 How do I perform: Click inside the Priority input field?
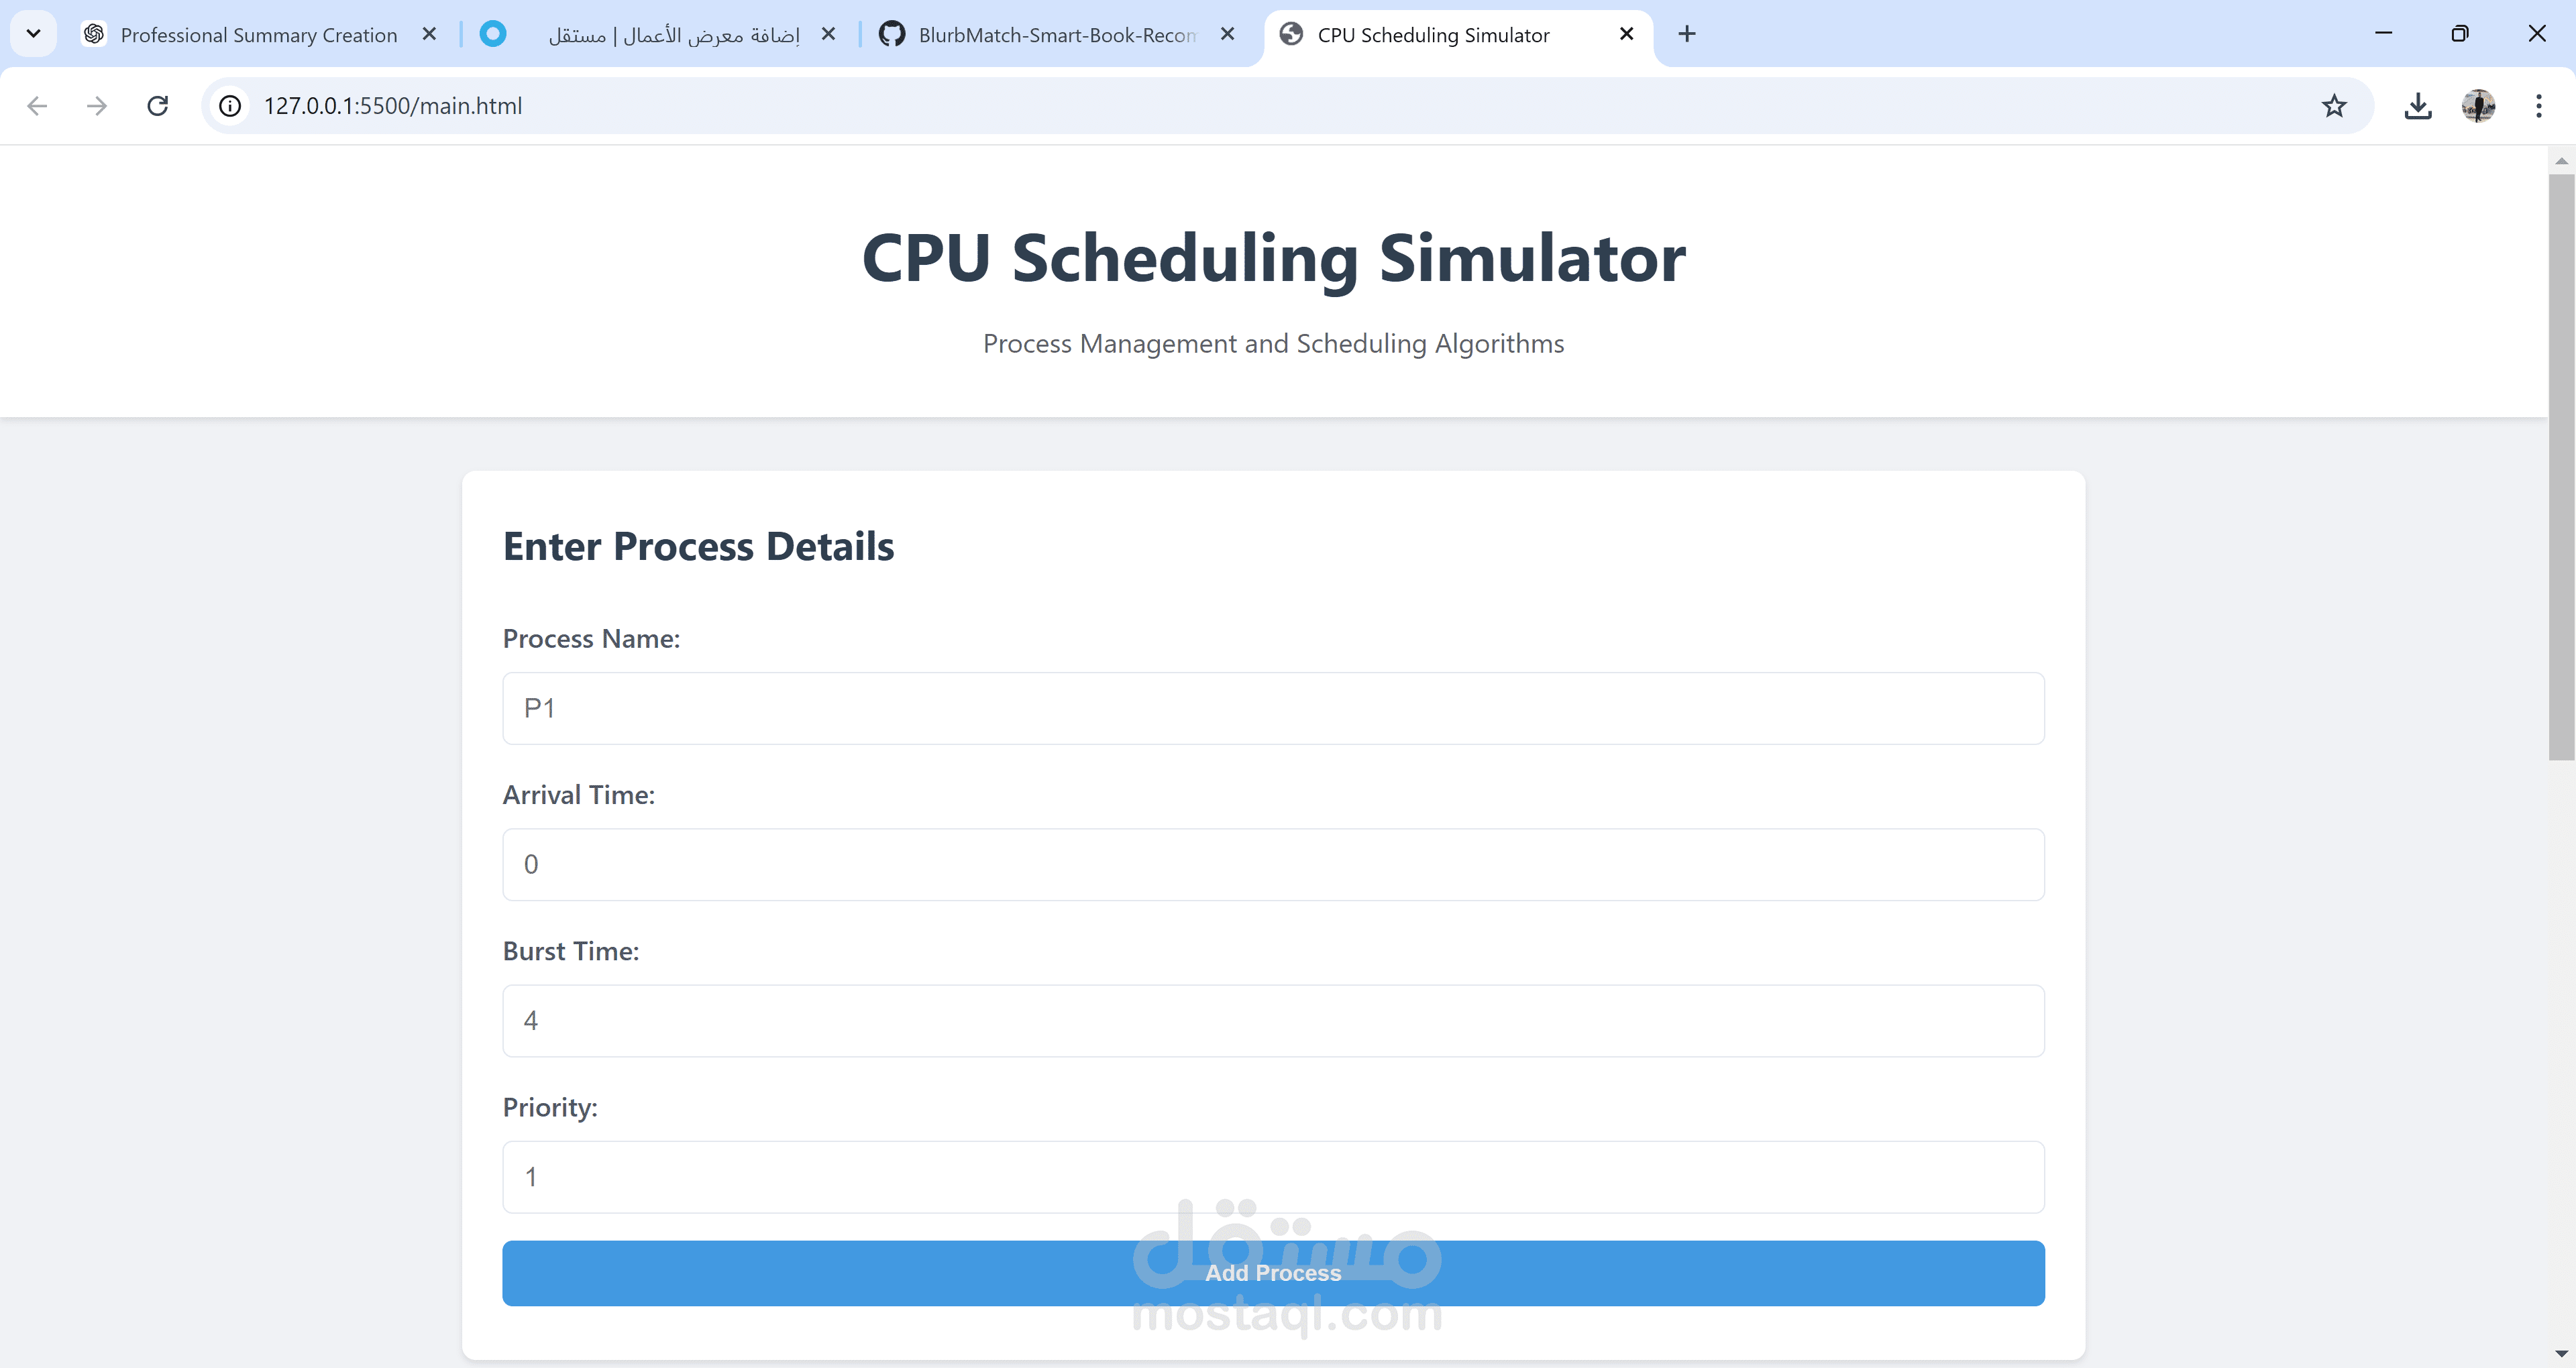coord(1272,1177)
